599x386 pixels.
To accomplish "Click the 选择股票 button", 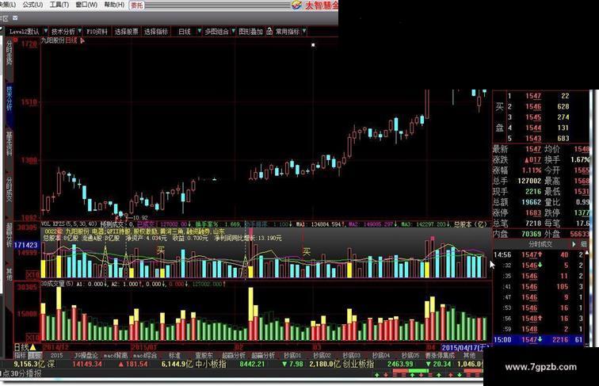I will [x=126, y=32].
